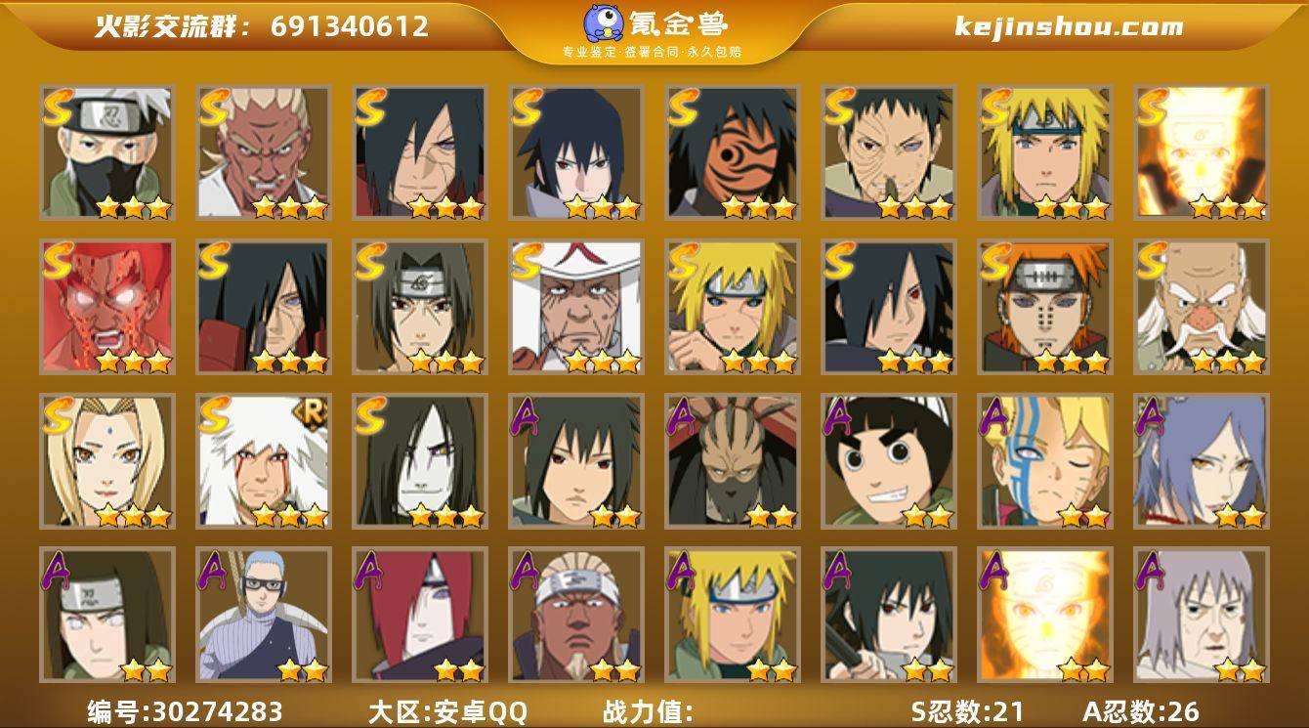
Task: Pick the red-haired Nagato A-rank portrait
Action: click(x=420, y=616)
